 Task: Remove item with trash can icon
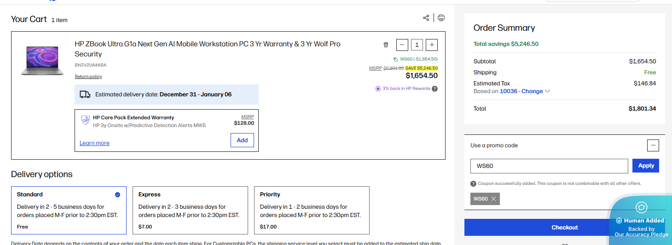pos(386,45)
